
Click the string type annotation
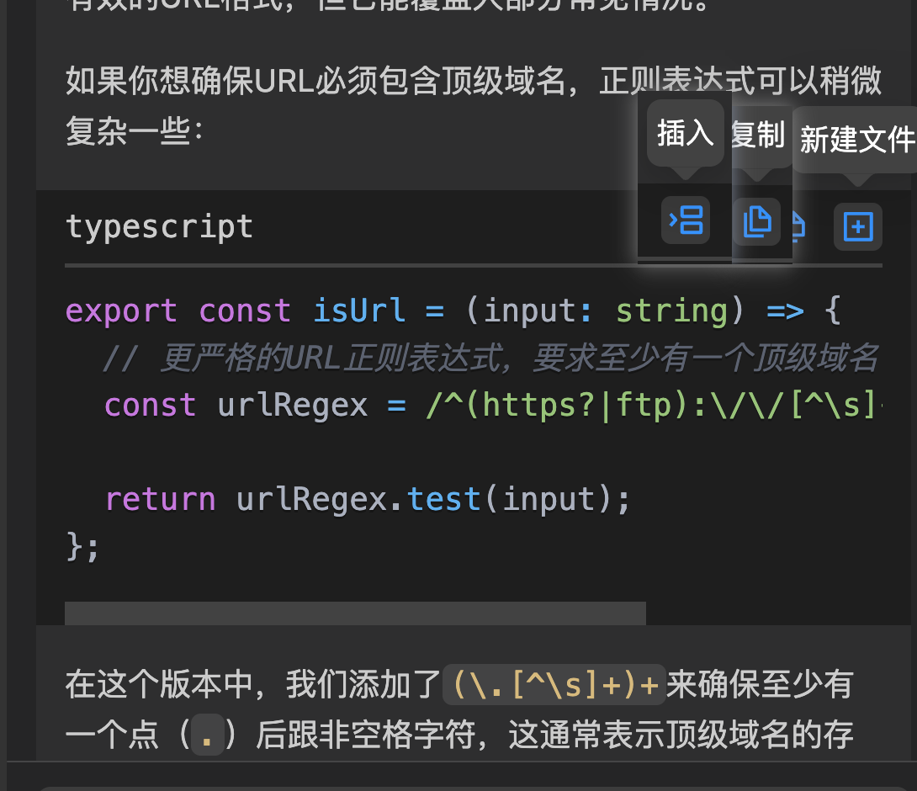(671, 310)
